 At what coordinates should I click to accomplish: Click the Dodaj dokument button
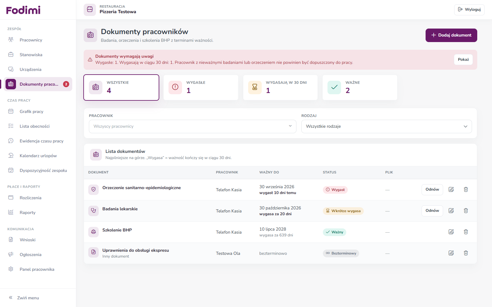[451, 35]
